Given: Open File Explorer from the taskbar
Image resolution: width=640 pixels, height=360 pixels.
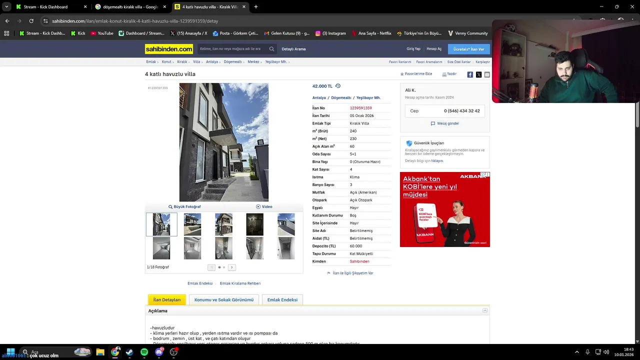Looking at the screenshot, I should click(x=100, y=352).
